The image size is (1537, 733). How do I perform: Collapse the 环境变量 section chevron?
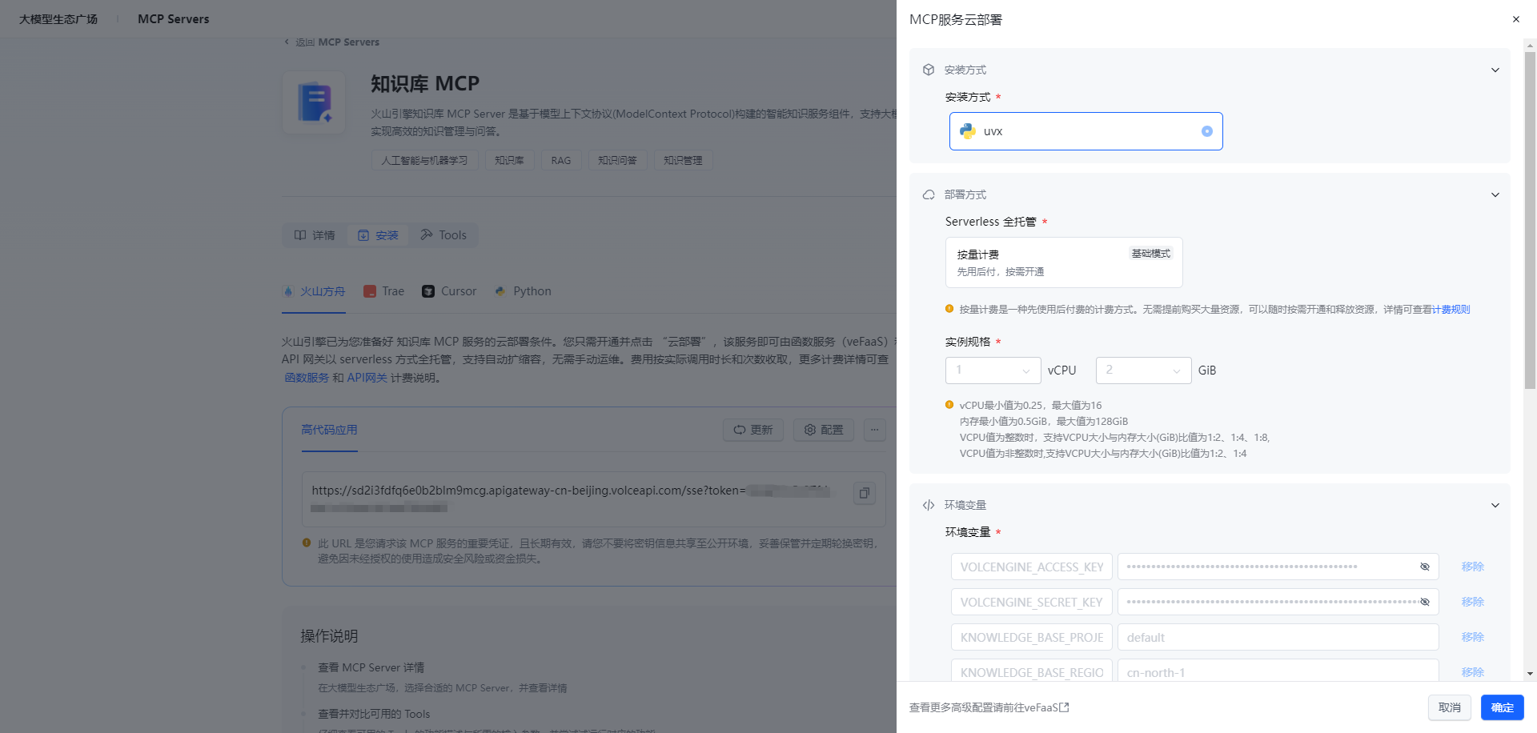[1495, 506]
